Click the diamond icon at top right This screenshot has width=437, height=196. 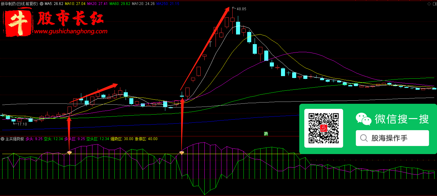429,4
